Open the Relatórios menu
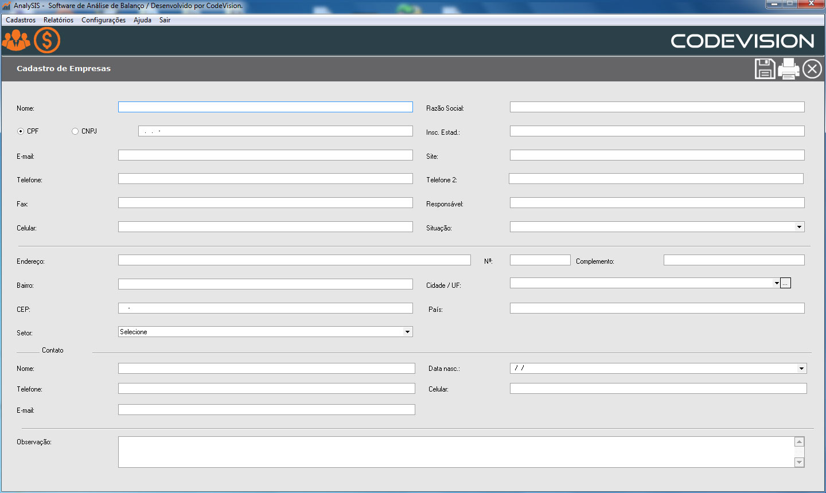 [59, 20]
